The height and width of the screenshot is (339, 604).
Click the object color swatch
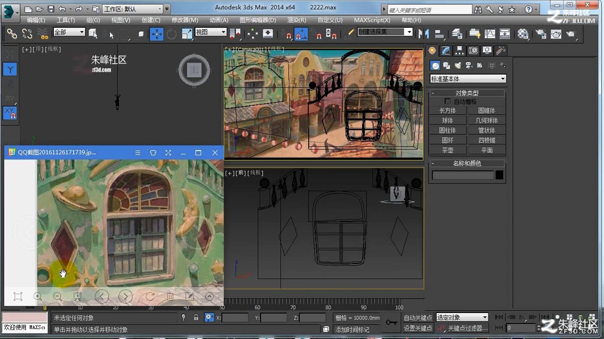[499, 175]
